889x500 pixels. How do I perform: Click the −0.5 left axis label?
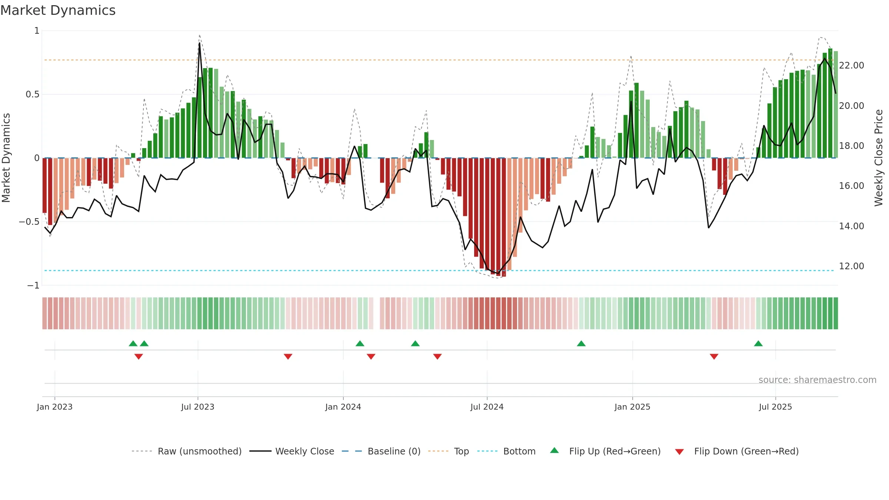click(x=29, y=222)
